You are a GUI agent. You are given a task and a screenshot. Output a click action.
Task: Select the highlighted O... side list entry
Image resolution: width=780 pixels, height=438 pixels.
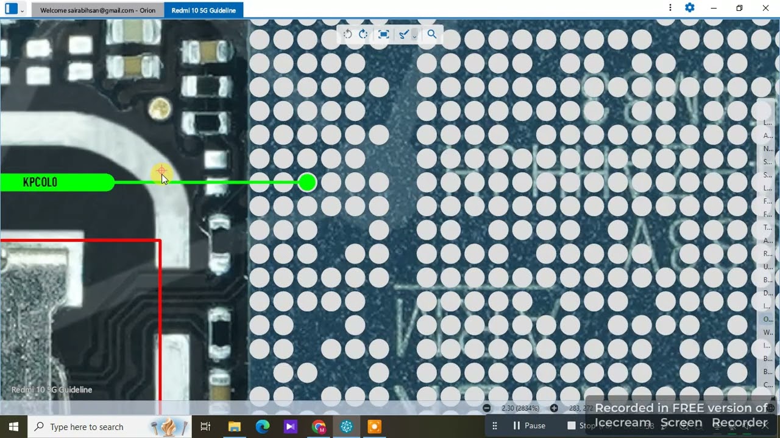[x=767, y=319]
